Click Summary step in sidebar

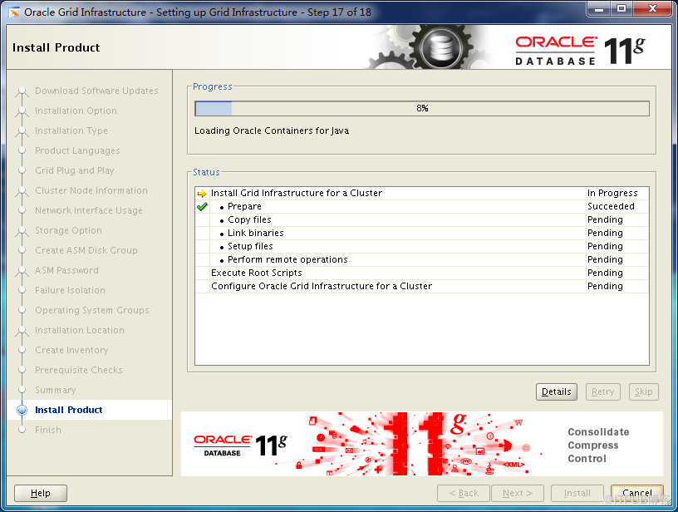[x=56, y=390]
